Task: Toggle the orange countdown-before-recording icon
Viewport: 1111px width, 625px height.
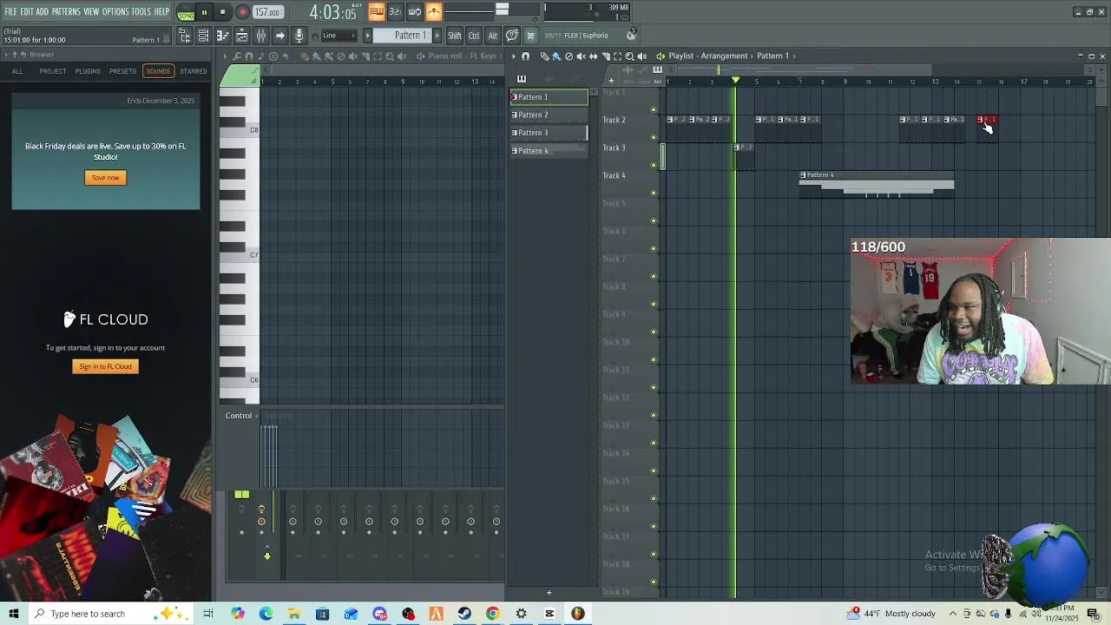Action: (x=396, y=11)
